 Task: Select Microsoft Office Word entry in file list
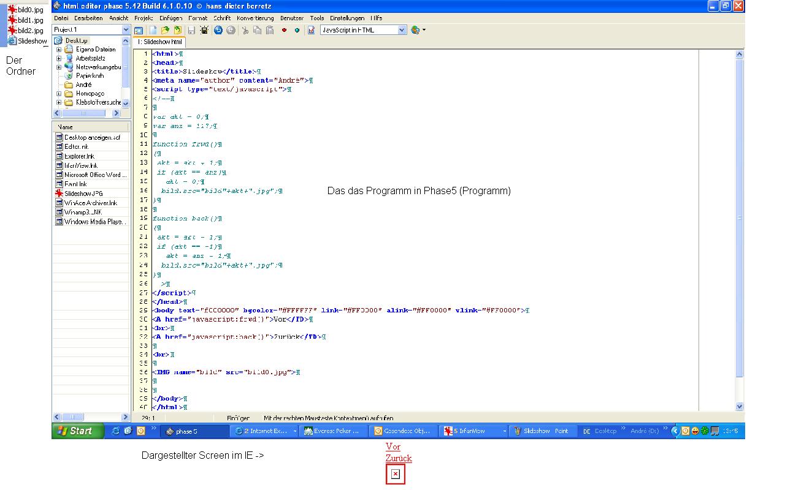coord(91,175)
